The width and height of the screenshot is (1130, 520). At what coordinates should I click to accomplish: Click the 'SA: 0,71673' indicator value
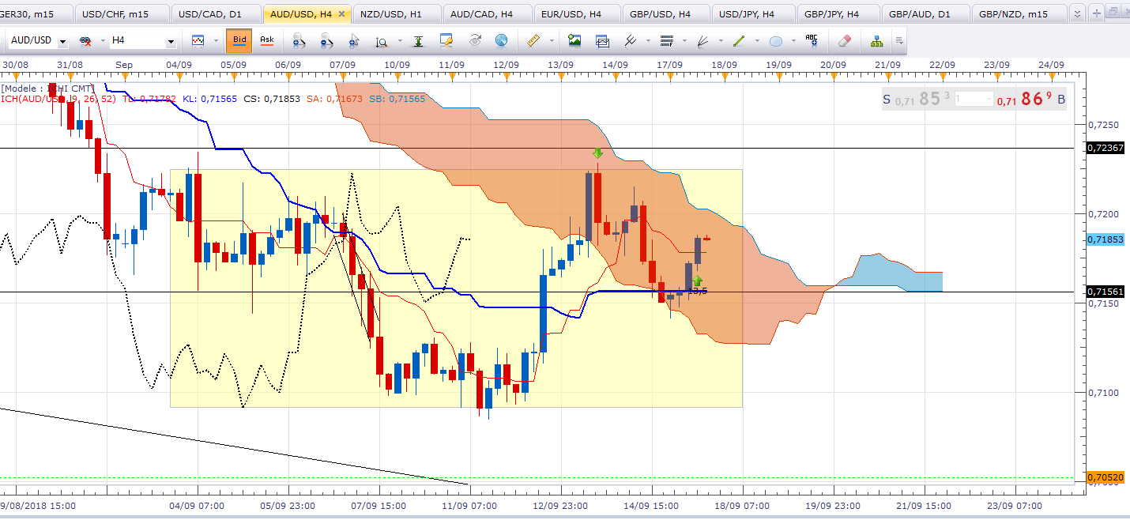point(335,99)
